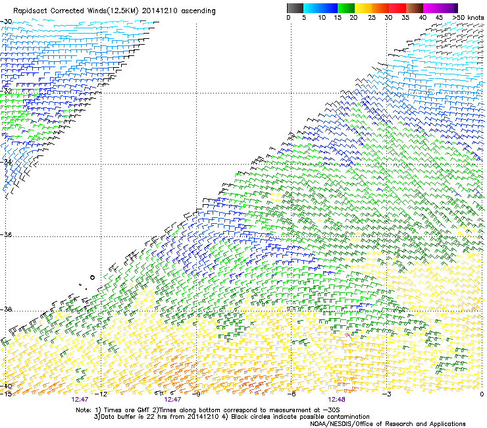Pick the red 30-35 knots legend swatch
Viewport: 487px width, 428px height.
click(397, 8)
